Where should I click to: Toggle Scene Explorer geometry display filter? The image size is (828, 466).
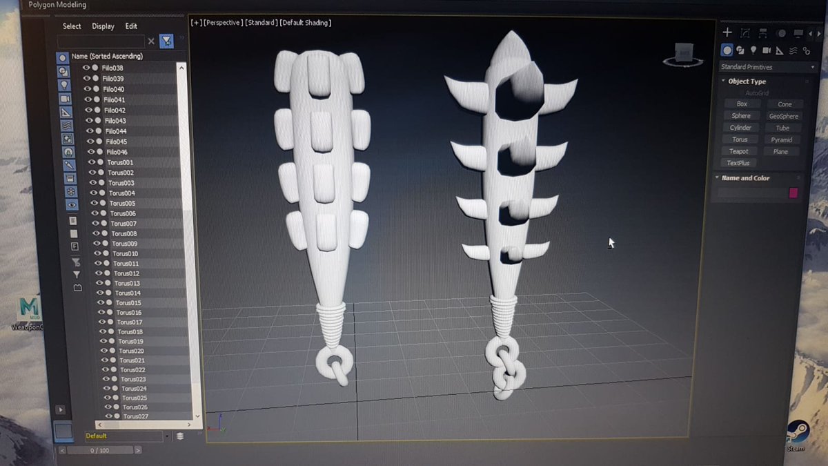click(62, 58)
